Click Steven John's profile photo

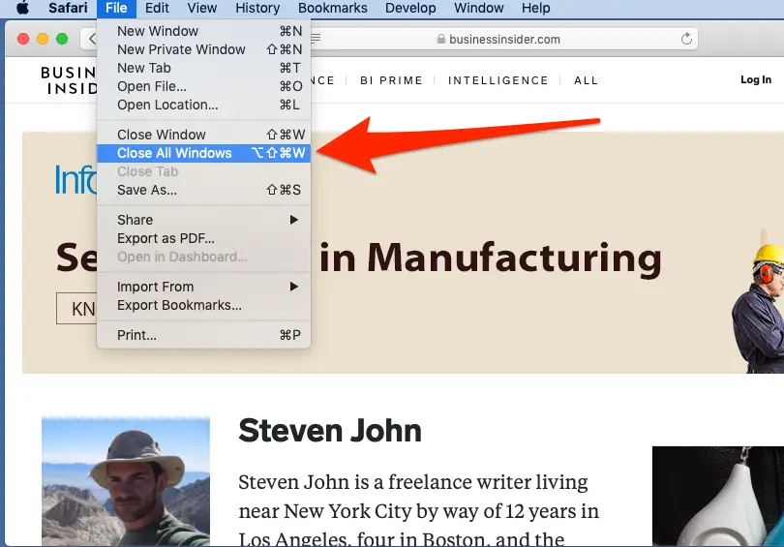click(126, 481)
